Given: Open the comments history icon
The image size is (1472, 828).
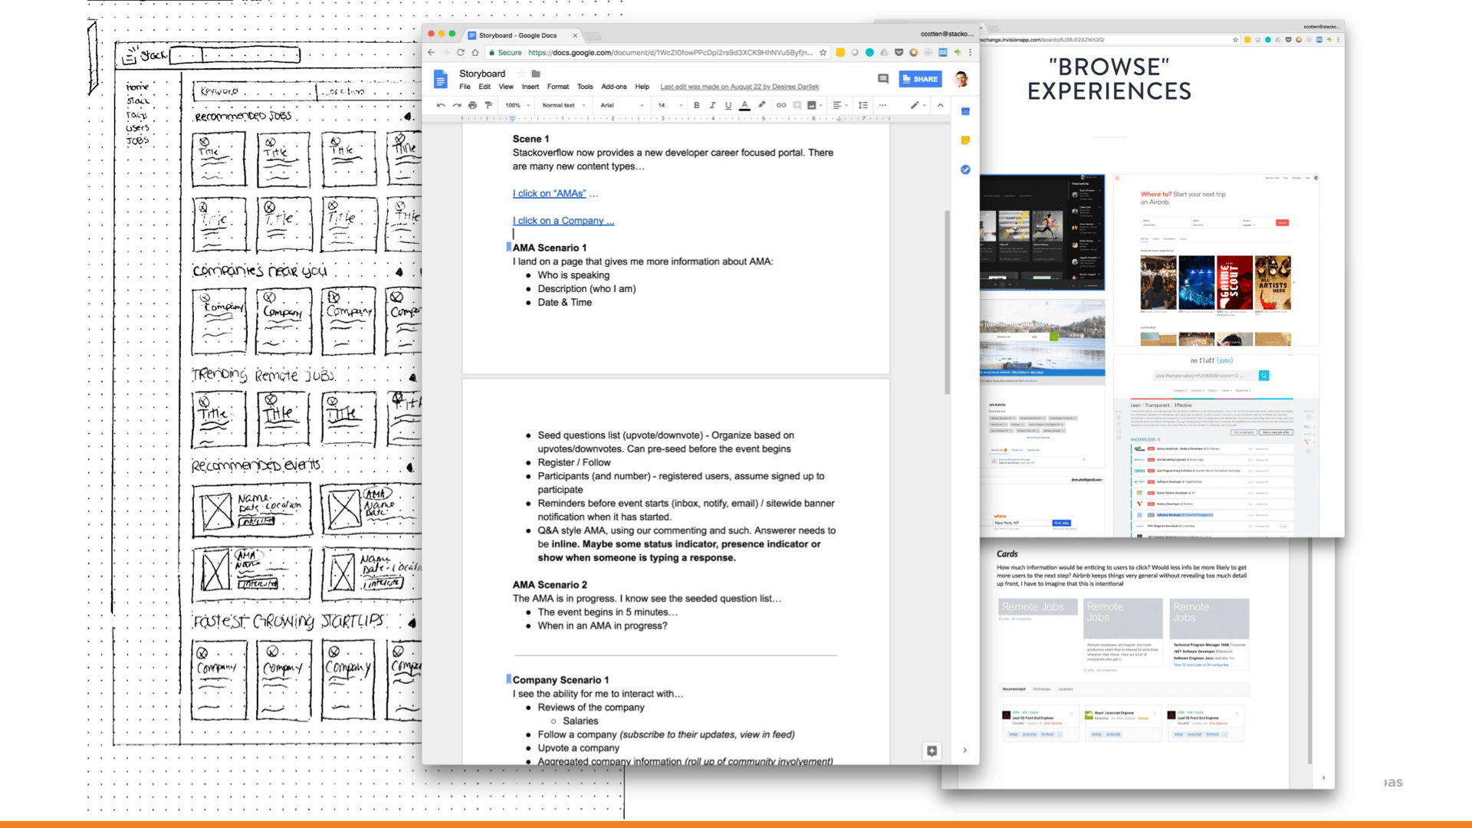Looking at the screenshot, I should click(x=882, y=79).
